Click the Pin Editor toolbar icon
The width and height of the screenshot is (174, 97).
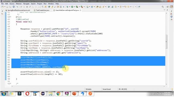point(139,7)
